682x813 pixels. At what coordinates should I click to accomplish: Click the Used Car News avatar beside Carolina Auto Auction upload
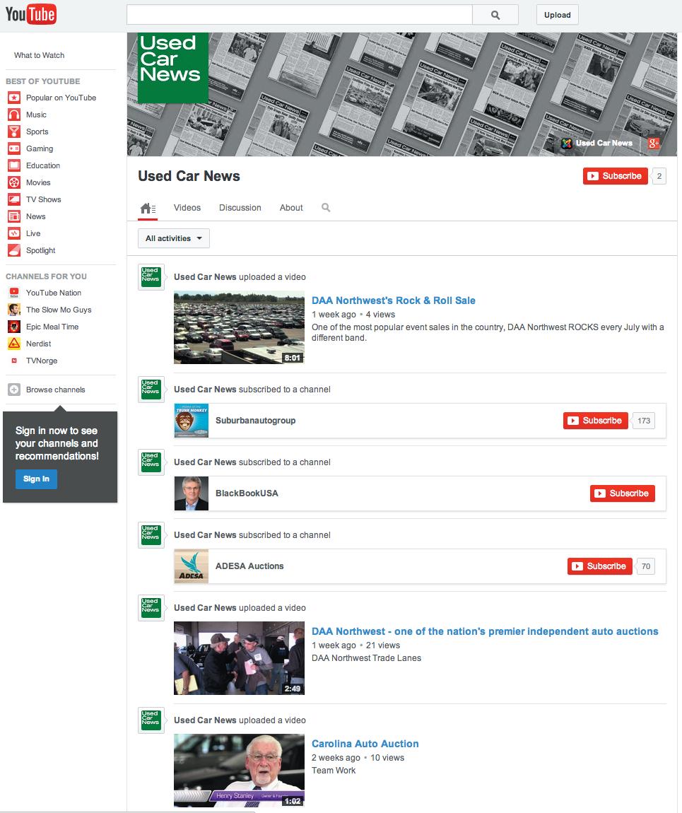click(x=151, y=720)
